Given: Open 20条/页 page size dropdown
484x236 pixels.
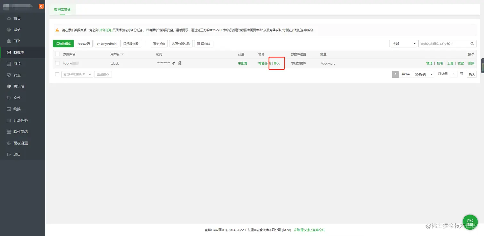Looking at the screenshot, I should click(x=423, y=74).
